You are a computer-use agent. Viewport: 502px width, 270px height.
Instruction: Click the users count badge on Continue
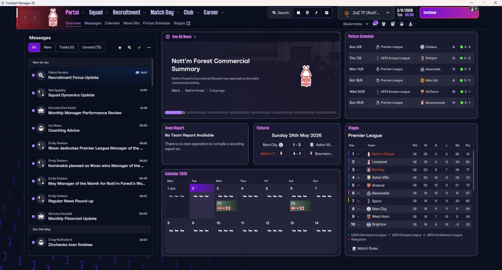(x=473, y=9)
